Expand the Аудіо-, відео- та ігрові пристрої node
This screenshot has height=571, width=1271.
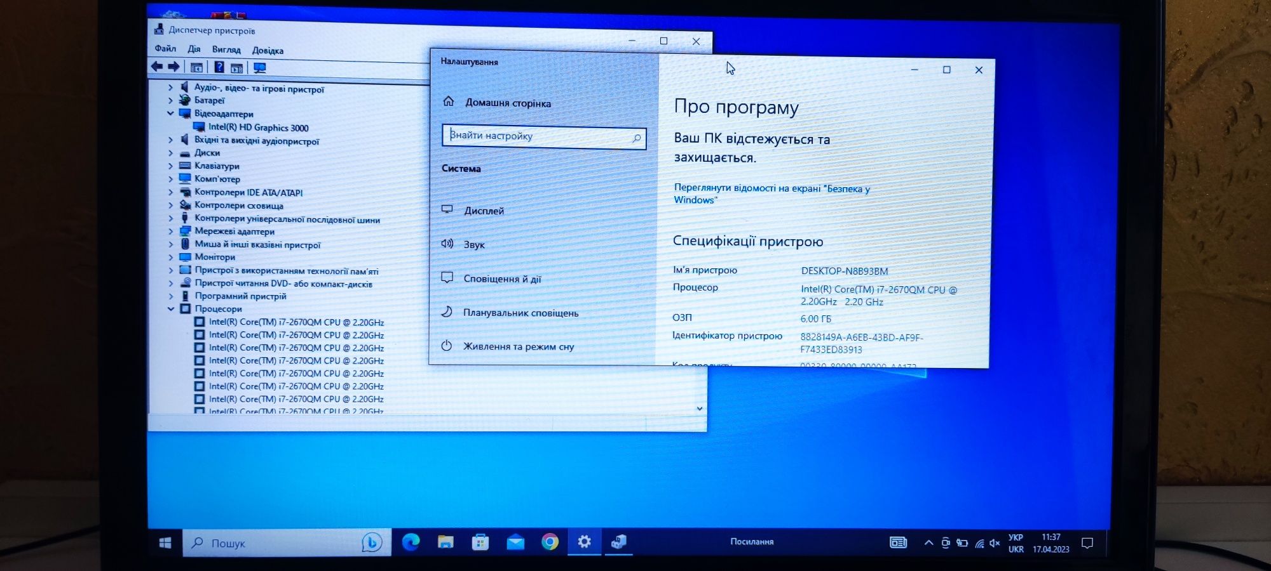tap(170, 87)
